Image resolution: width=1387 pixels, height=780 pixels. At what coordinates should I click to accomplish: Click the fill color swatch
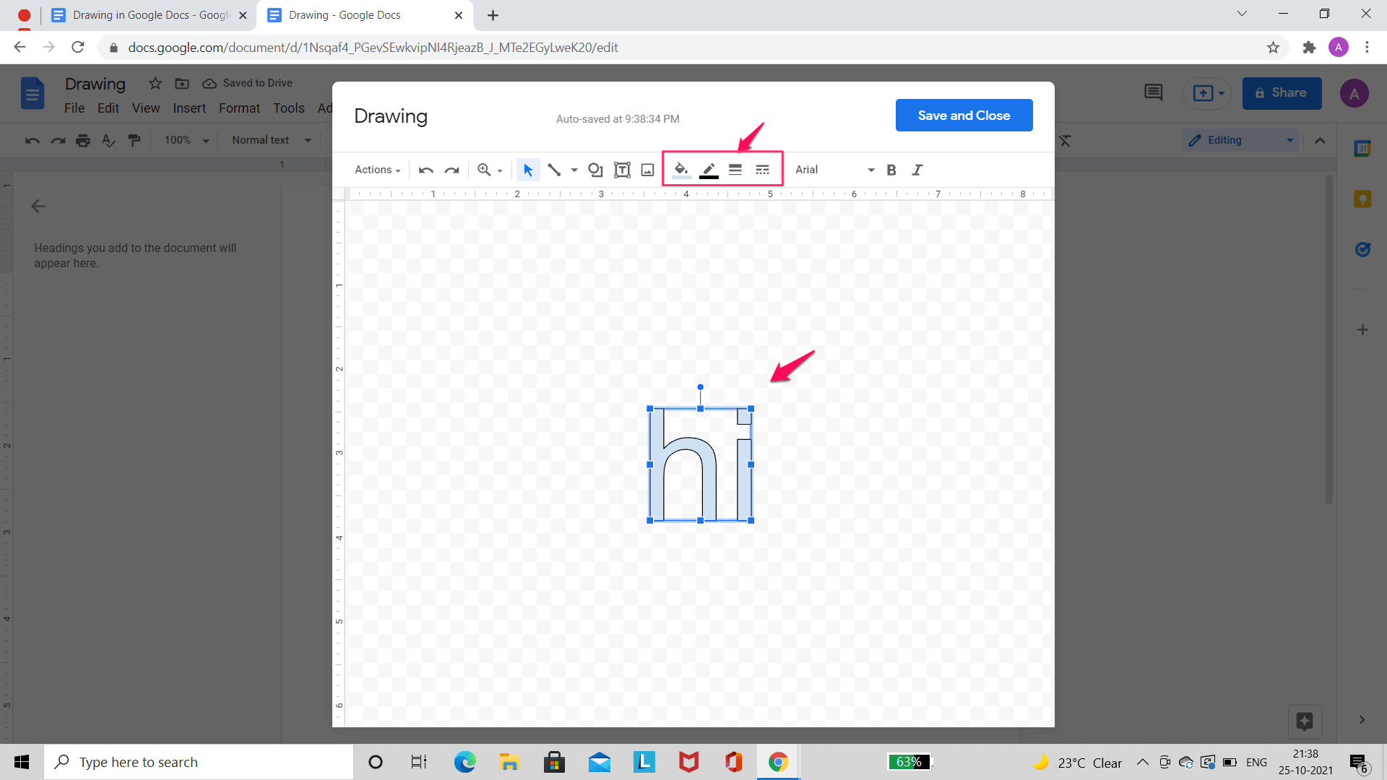680,170
